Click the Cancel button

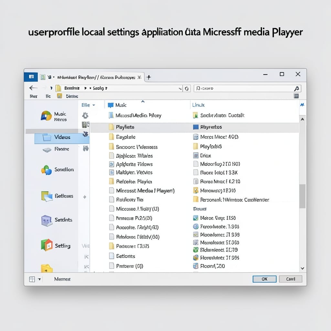[291, 279]
